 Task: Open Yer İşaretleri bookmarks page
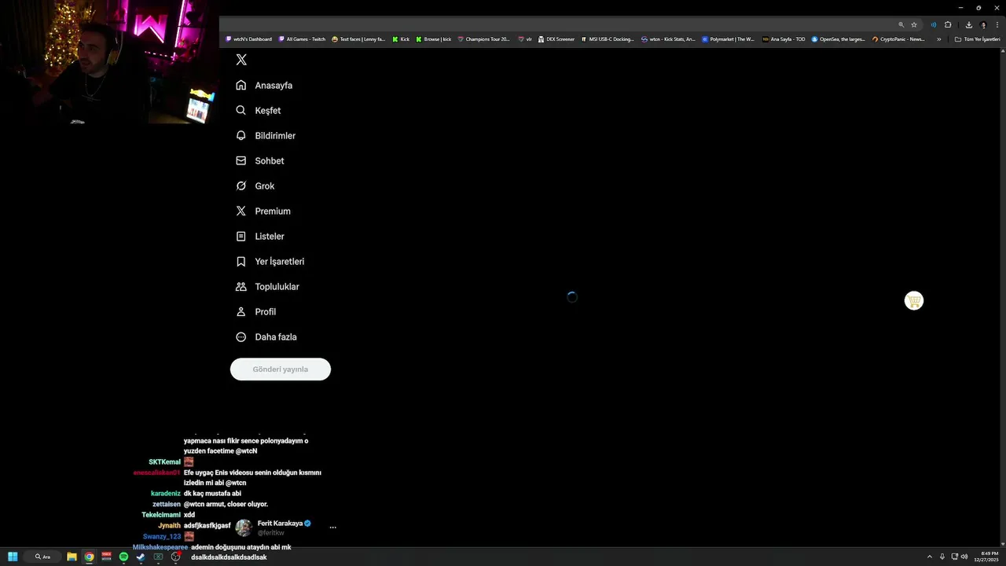pyautogui.click(x=270, y=261)
